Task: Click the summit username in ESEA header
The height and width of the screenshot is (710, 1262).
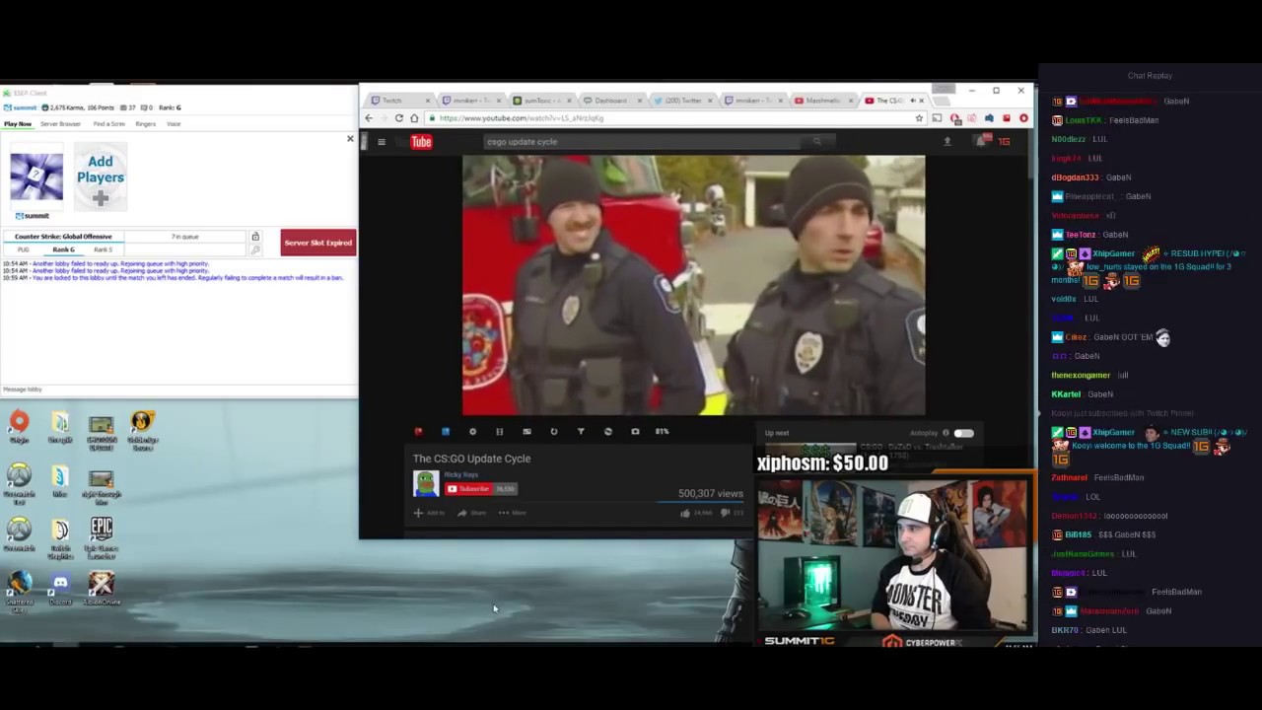Action: tap(24, 107)
